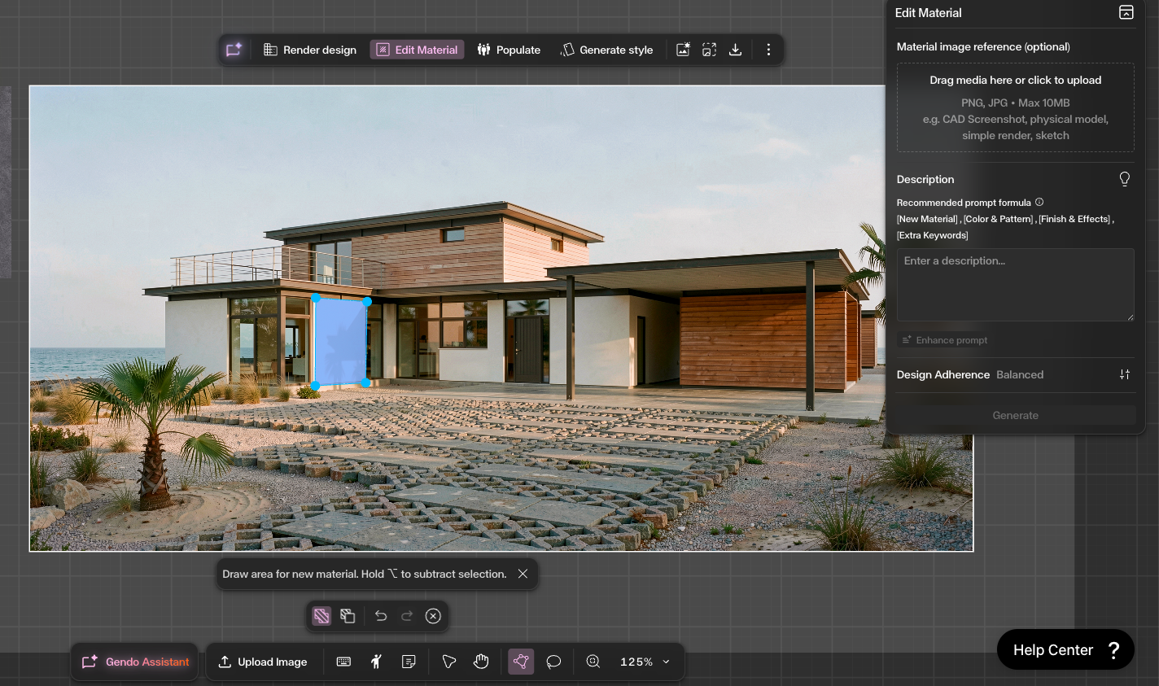This screenshot has width=1159, height=686.
Task: Toggle the person walkthrough tool
Action: point(376,662)
